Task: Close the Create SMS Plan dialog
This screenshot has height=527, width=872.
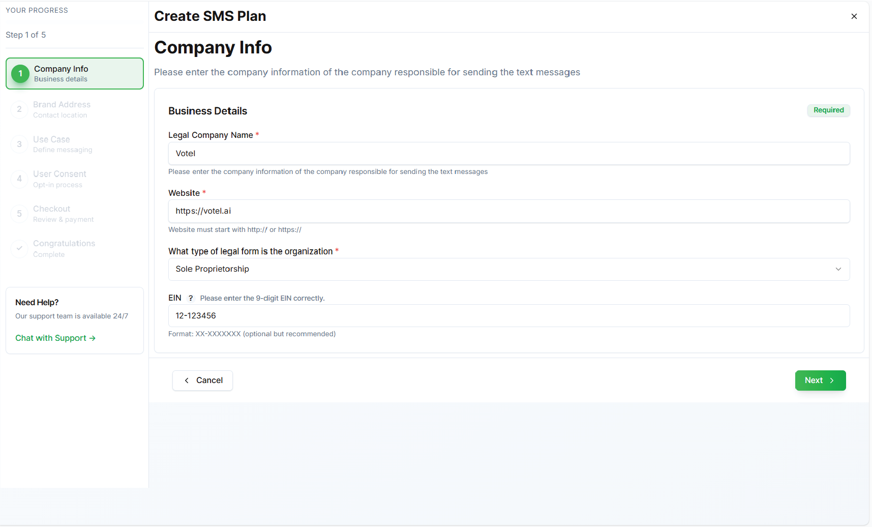Action: click(x=854, y=16)
